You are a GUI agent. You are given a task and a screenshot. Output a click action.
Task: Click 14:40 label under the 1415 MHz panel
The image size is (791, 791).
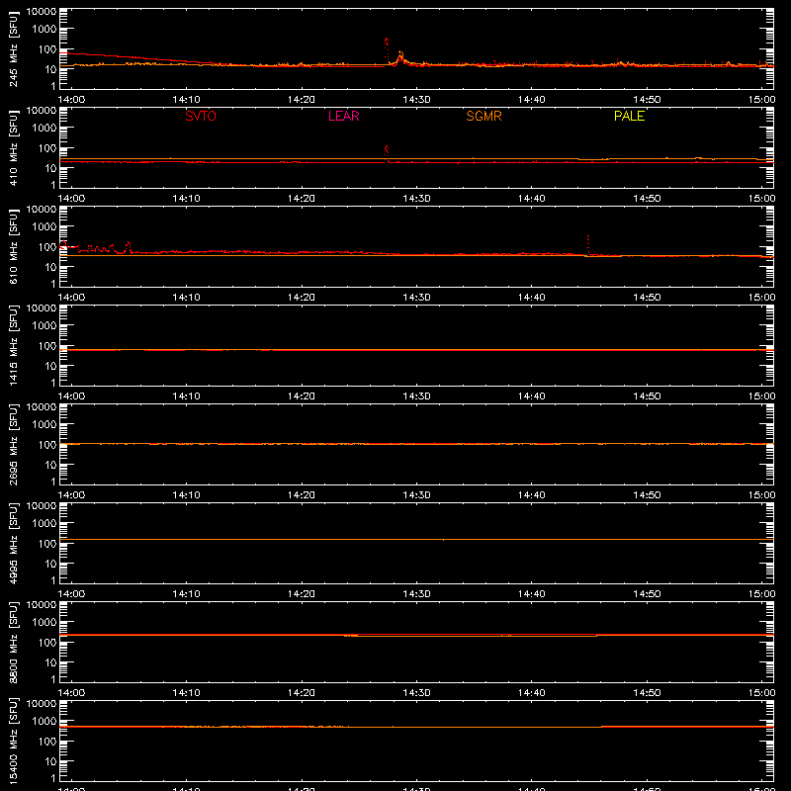coord(532,396)
